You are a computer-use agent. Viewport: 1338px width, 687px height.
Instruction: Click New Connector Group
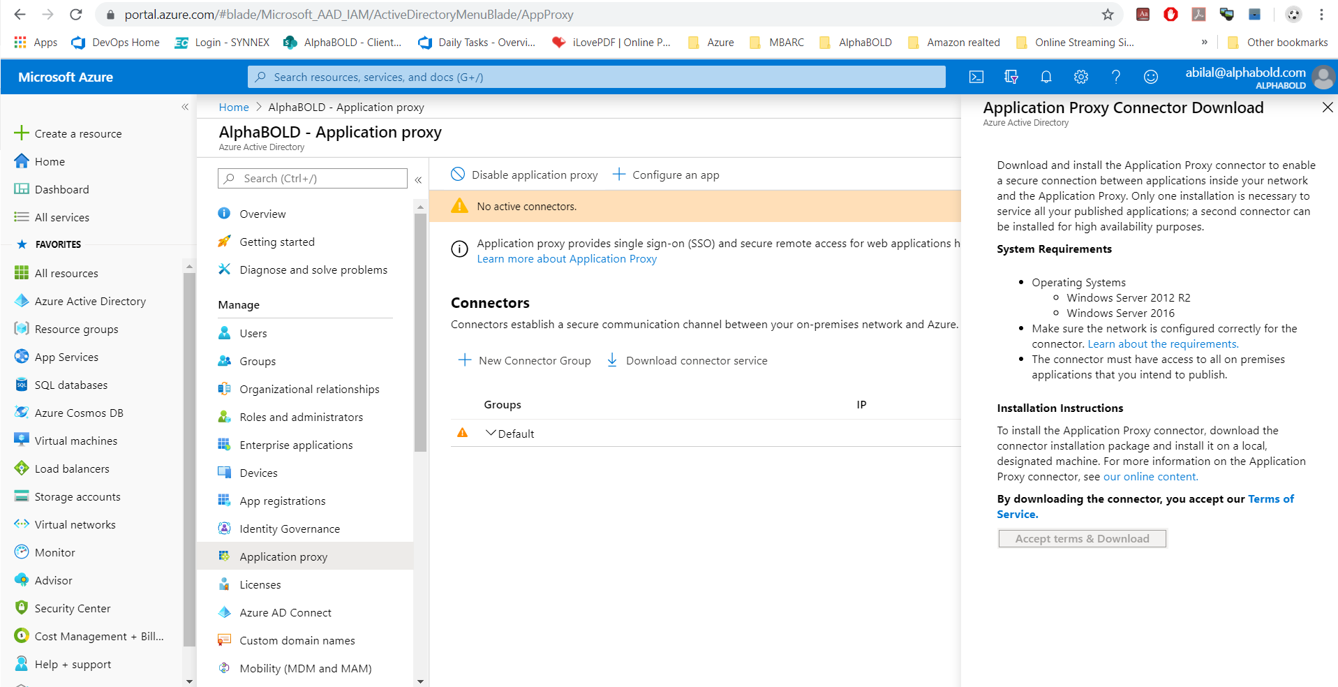pos(524,360)
